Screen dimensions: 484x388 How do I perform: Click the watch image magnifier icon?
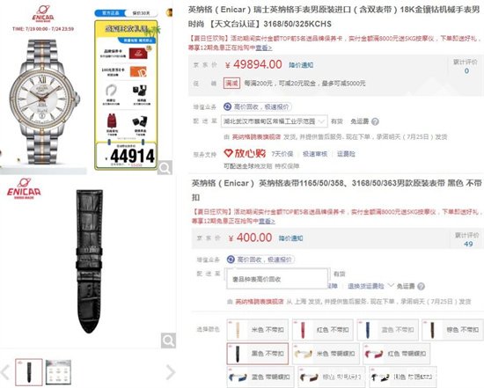click(x=165, y=168)
